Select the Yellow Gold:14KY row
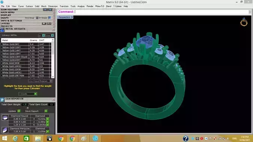This screenshot has height=142, width=253. 26,50
